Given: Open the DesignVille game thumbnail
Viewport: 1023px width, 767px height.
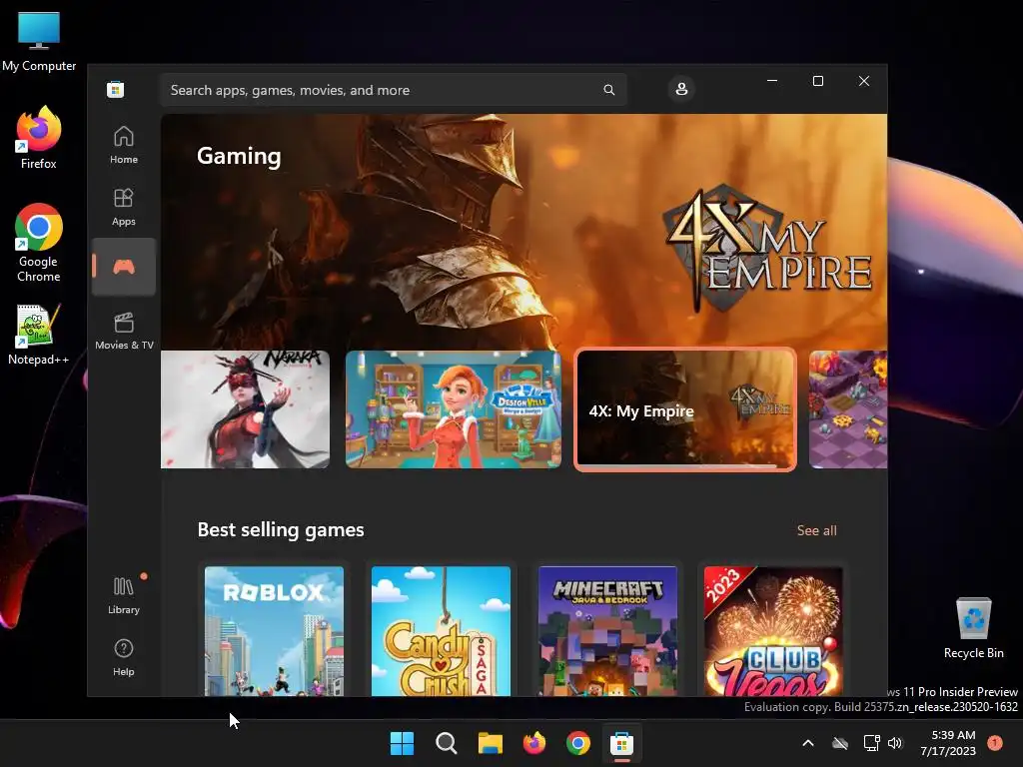Looking at the screenshot, I should pos(453,409).
